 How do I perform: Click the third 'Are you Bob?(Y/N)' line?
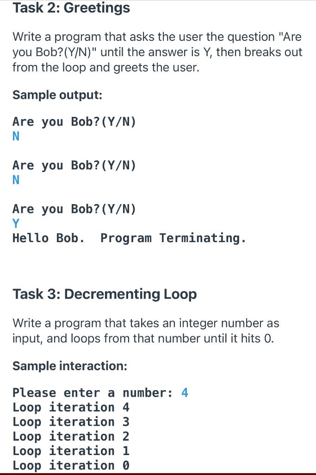coord(74,209)
